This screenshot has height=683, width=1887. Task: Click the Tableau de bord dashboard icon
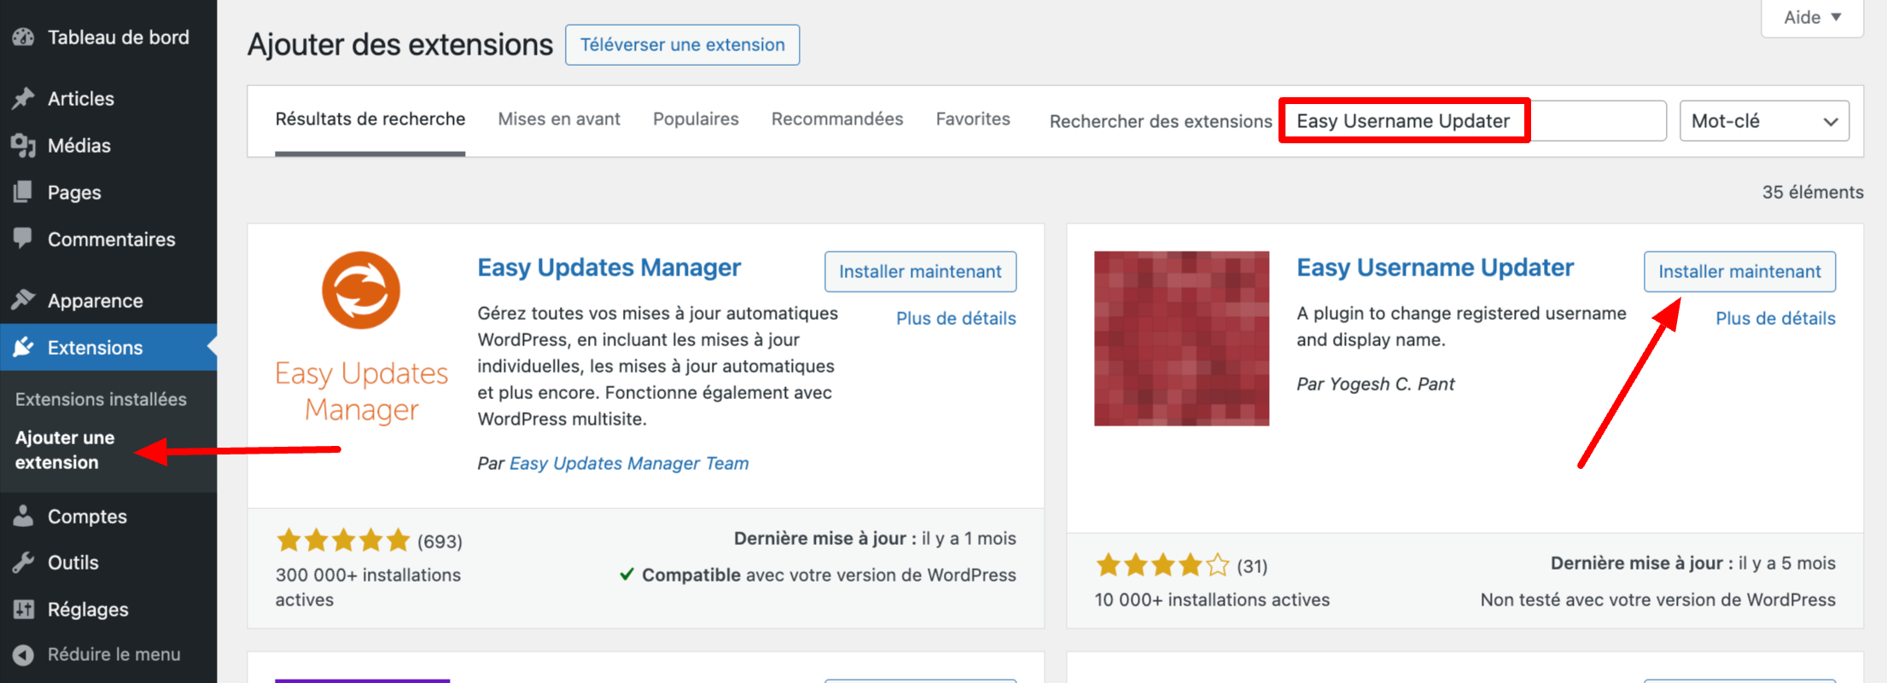[23, 37]
